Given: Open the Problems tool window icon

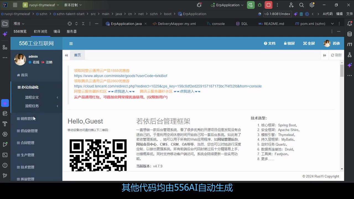Looking at the screenshot, I should click(x=5, y=165).
